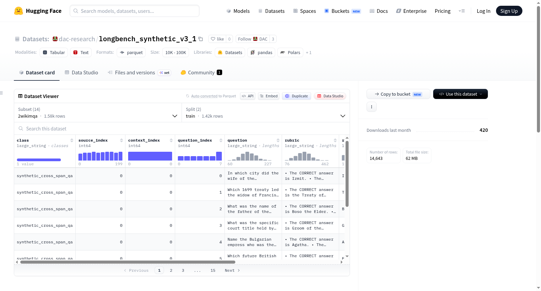
Task: Open the Models page
Action: click(x=238, y=11)
